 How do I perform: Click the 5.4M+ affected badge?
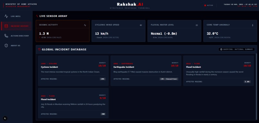pyautogui.click(x=247, y=82)
